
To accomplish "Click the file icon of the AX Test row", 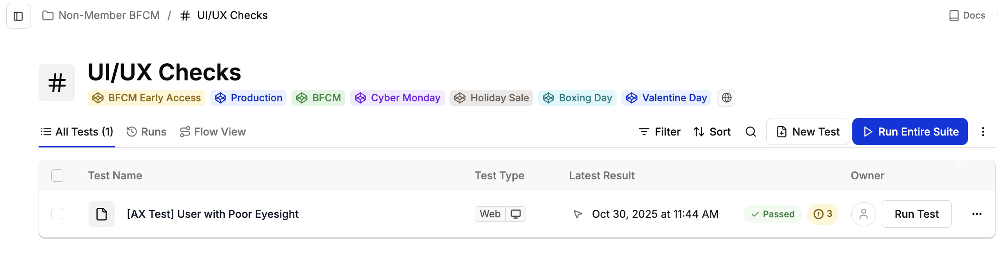I will pos(101,214).
